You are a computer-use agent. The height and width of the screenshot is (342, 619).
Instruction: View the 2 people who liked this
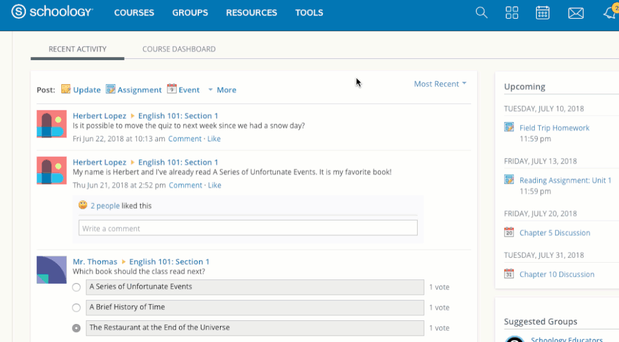[x=105, y=206]
